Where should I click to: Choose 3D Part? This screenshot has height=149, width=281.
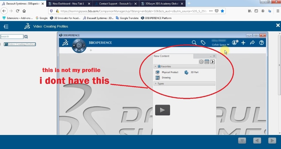point(191,72)
